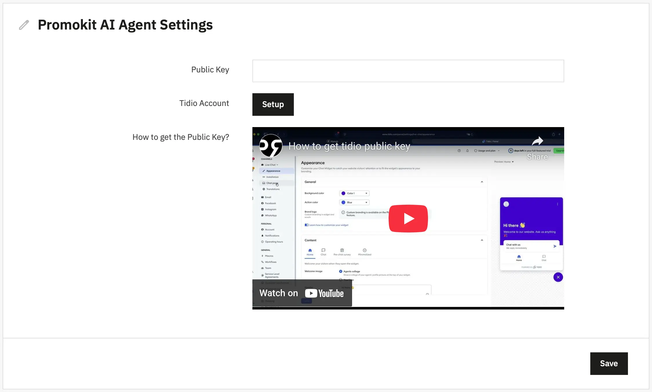Click the 'Public Key' field label

[x=210, y=70]
